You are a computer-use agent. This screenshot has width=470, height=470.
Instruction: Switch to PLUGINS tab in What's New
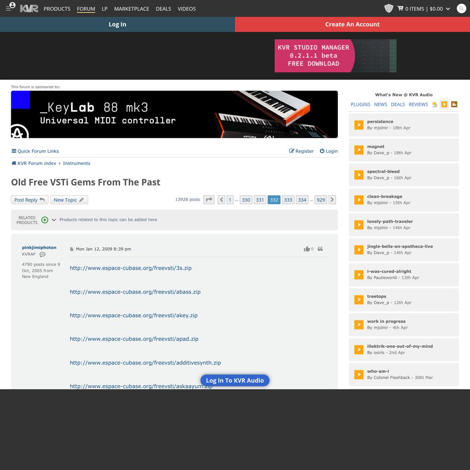(360, 104)
